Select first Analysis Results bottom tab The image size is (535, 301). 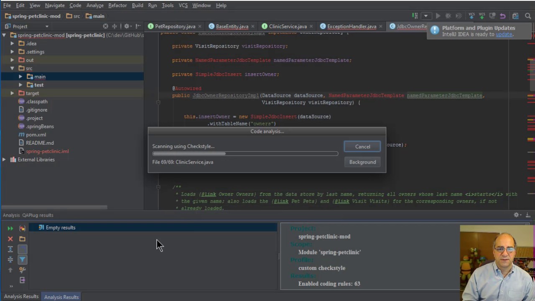click(x=21, y=296)
